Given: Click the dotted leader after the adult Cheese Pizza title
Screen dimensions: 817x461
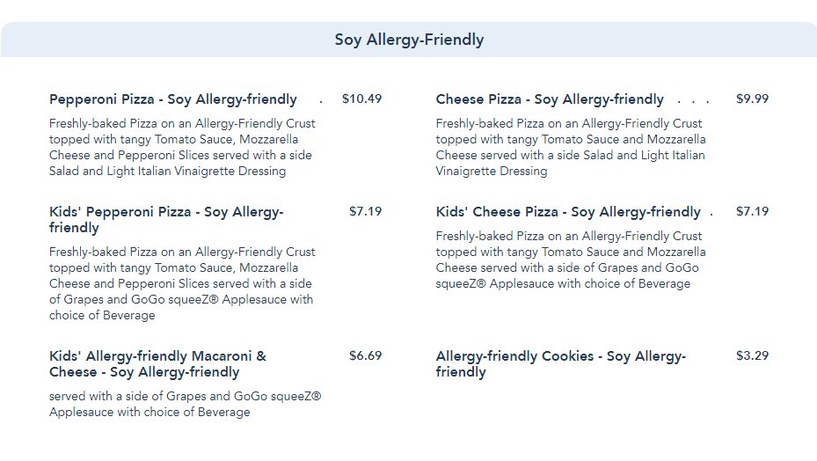Looking at the screenshot, I should pos(693,101).
